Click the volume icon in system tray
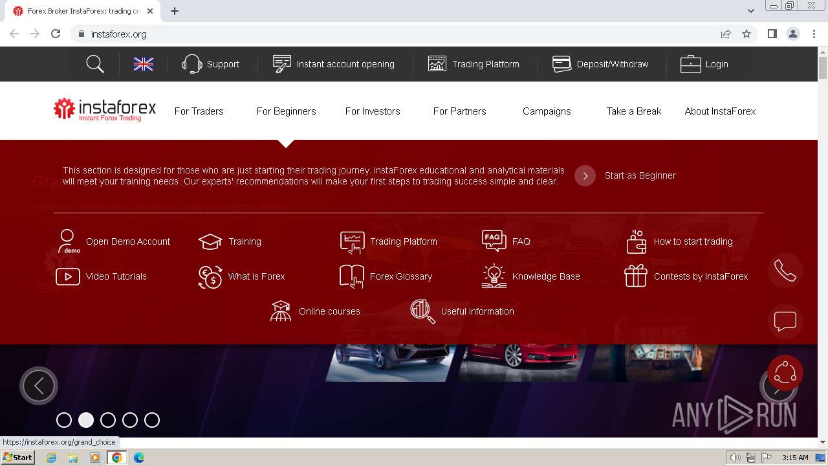 click(735, 458)
